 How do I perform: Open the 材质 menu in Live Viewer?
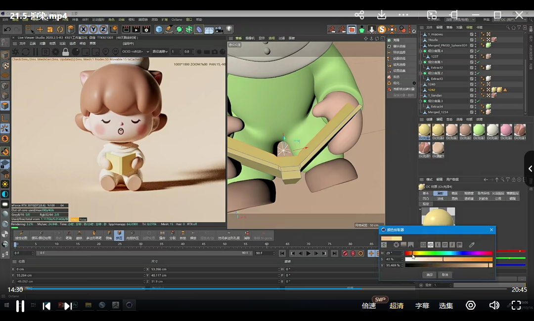click(52, 43)
